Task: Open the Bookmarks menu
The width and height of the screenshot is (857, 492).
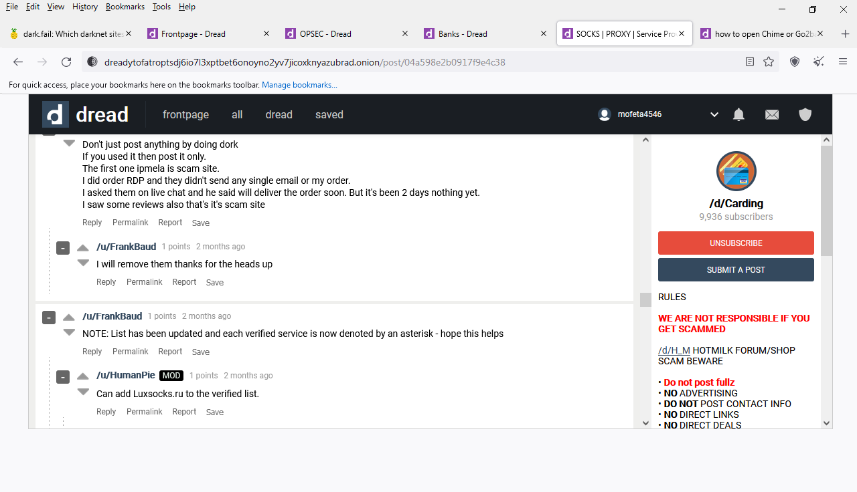Action: pos(125,7)
